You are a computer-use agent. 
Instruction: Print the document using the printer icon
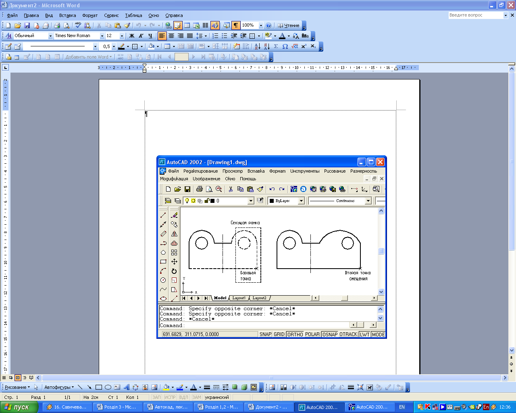tap(57, 25)
